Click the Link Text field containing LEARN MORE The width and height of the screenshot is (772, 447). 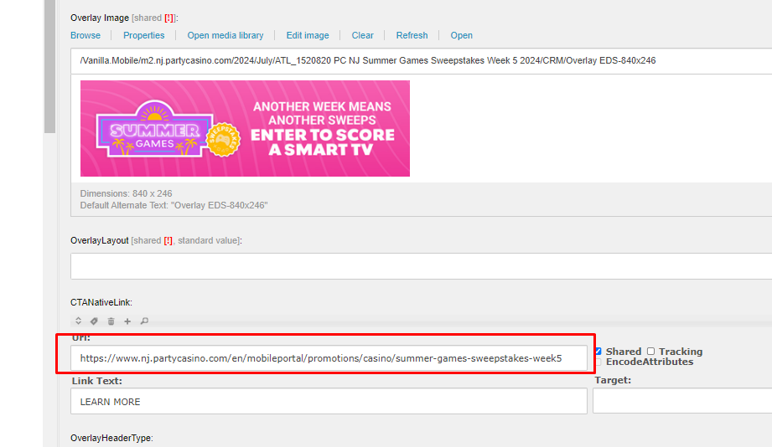pos(329,401)
